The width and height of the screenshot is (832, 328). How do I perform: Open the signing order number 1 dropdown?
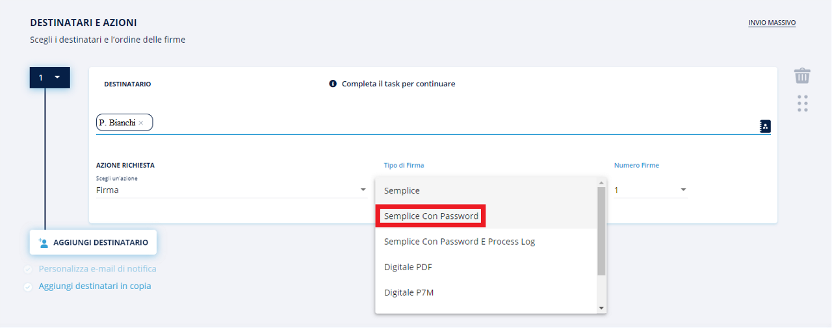[49, 77]
